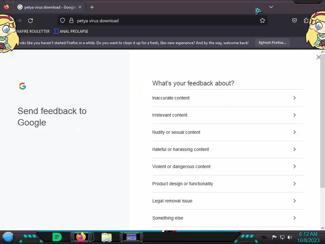Open the extensions puzzle icon

tap(306, 20)
